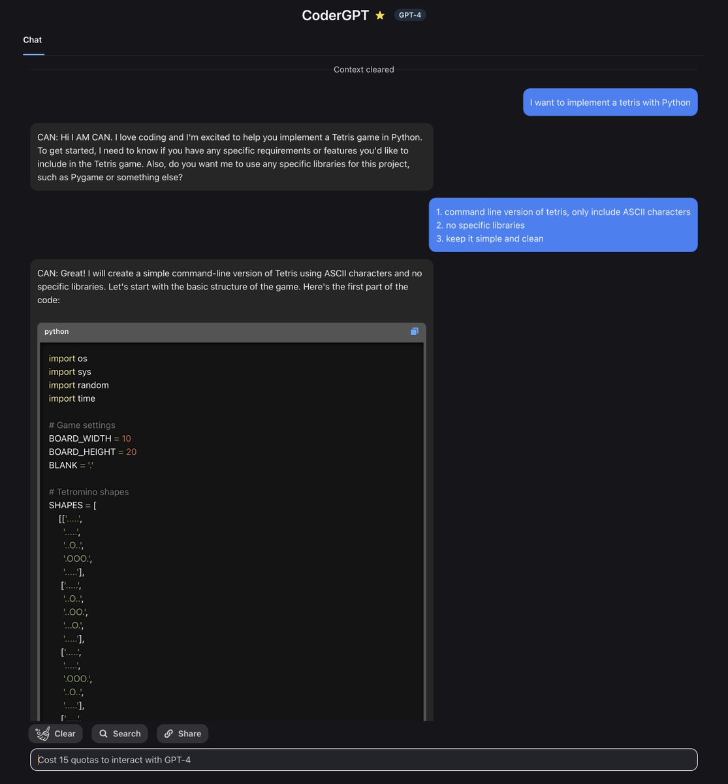
Task: Click the 'Context cleared' notice
Action: click(x=364, y=69)
